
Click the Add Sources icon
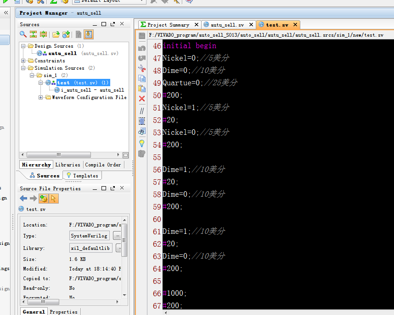click(x=66, y=34)
